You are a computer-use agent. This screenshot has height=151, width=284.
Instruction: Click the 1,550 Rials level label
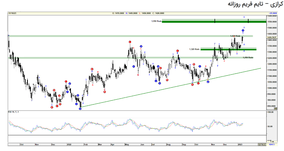coord(156,21)
